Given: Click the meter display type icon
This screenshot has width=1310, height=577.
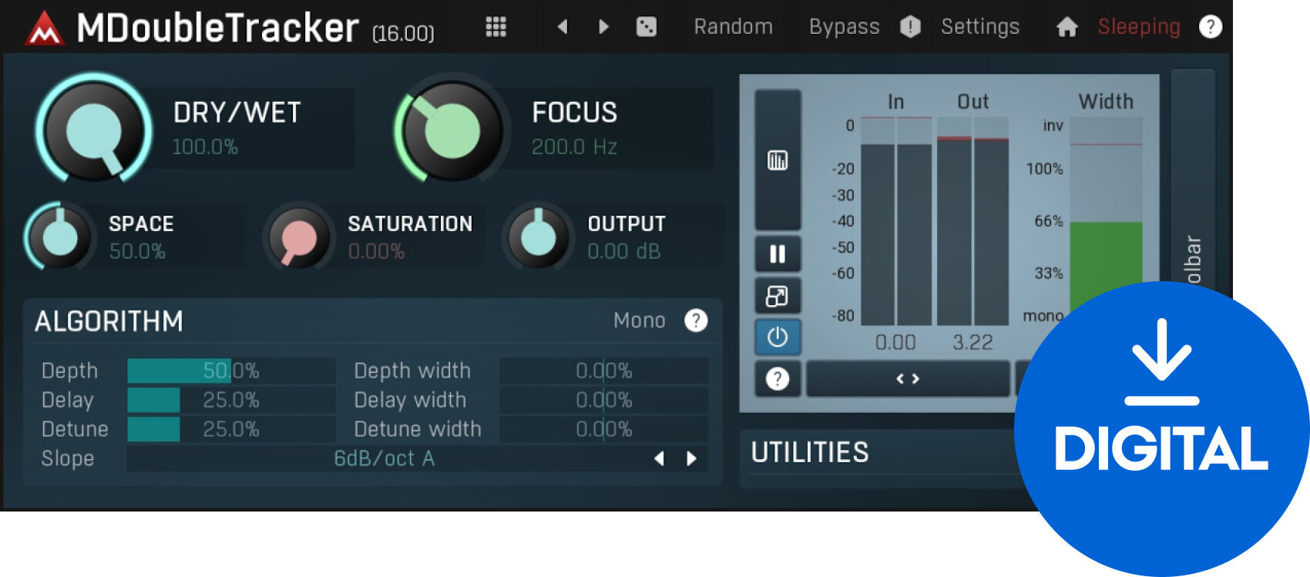Looking at the screenshot, I should pyautogui.click(x=778, y=160).
